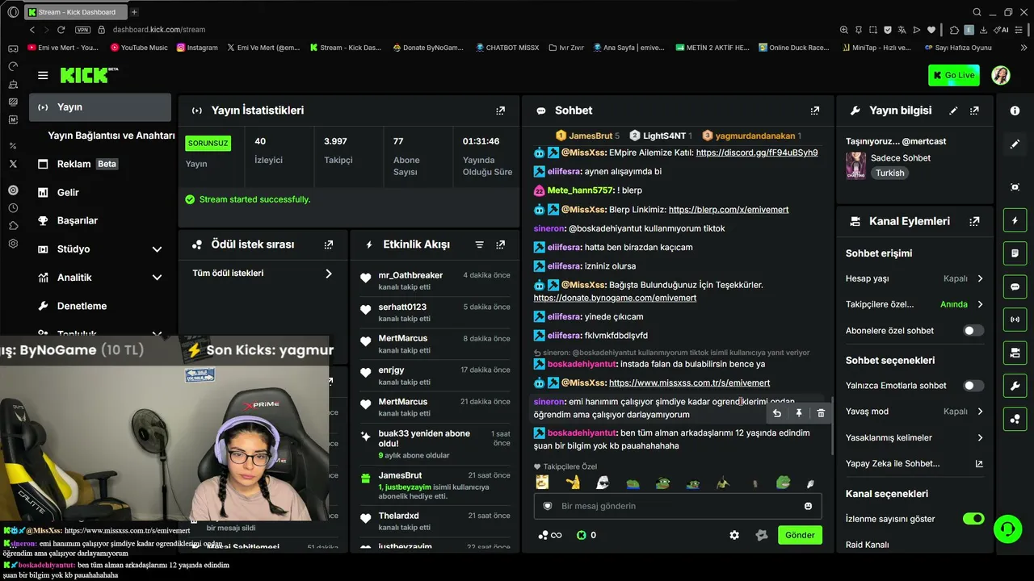Open the Takipçilere özel setting
This screenshot has height=581, width=1034.
click(914, 304)
